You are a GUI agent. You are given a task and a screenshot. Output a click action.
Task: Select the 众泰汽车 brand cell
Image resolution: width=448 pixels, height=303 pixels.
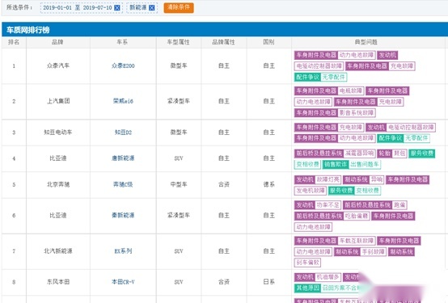coord(58,65)
